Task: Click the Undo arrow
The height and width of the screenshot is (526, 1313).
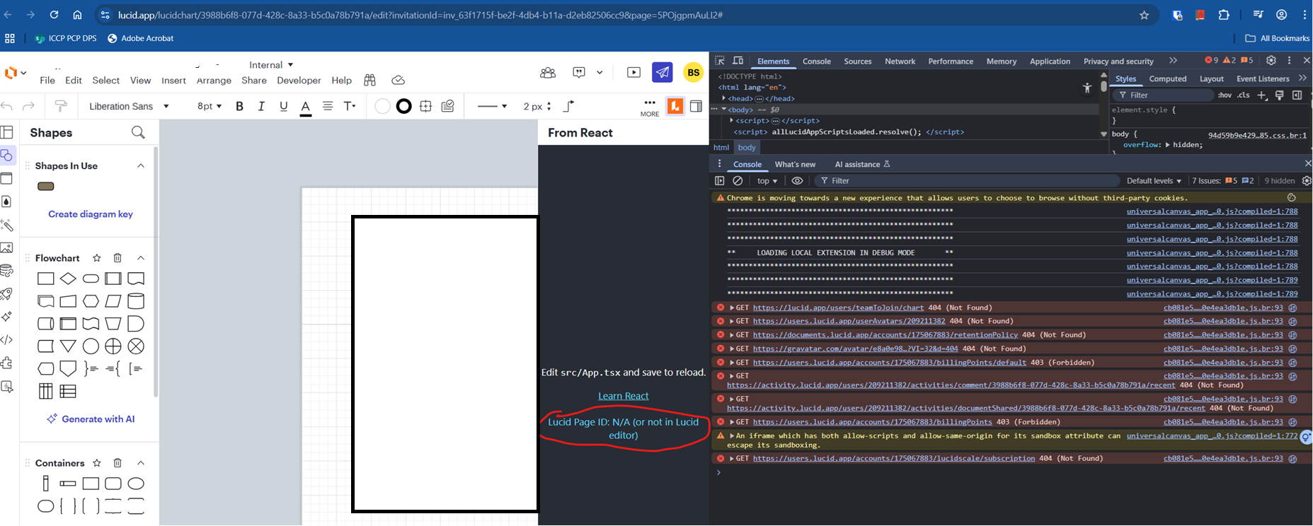Action: tap(7, 106)
